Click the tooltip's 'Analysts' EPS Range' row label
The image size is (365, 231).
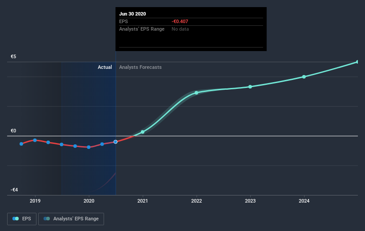142,29
